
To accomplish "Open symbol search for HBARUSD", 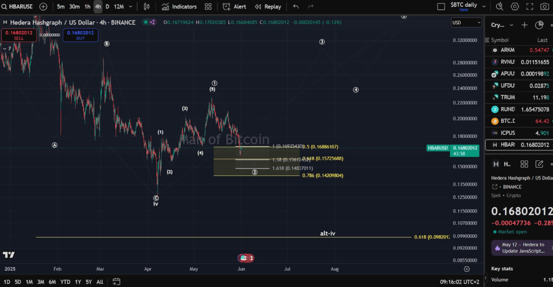I will pos(17,6).
